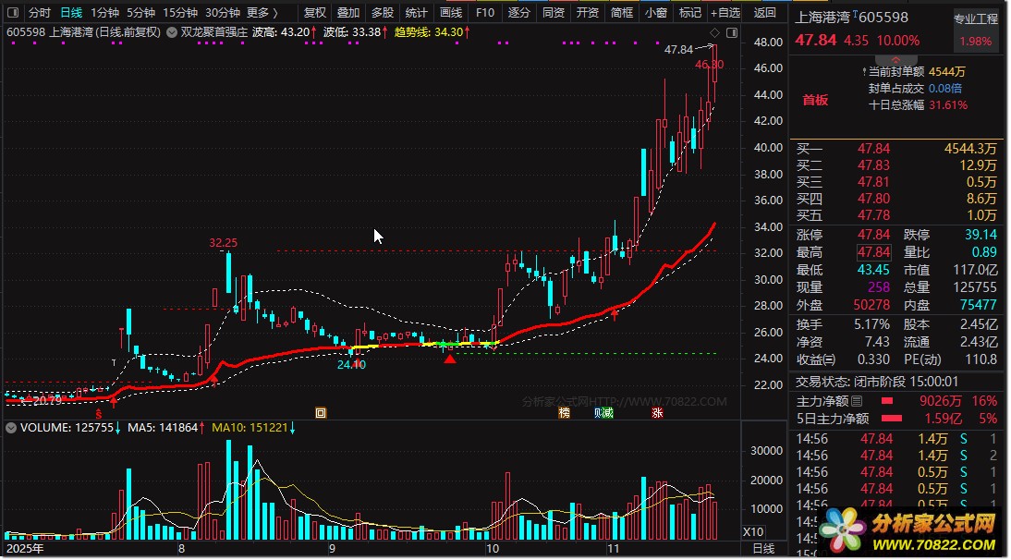Expand the VOLUME indicator dropdown
The width and height of the screenshot is (1011, 560).
[11, 427]
